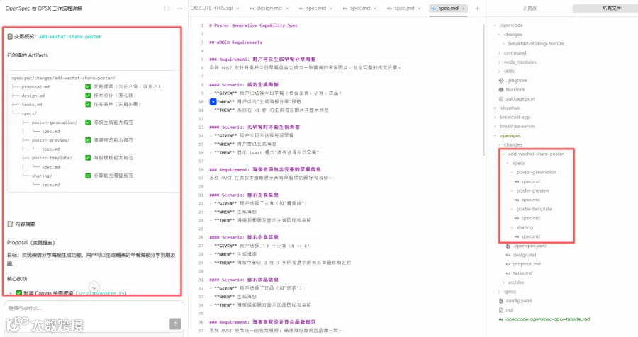Image resolution: width=638 pixels, height=337 pixels.
Task: Collapse the add-wechat-share-poster folder
Action: click(535, 154)
